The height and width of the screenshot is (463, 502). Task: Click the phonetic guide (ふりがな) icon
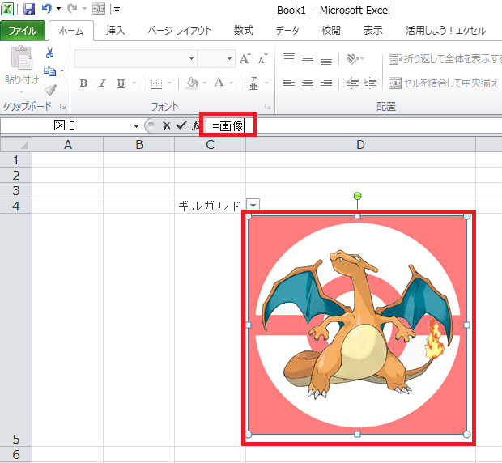[x=253, y=83]
